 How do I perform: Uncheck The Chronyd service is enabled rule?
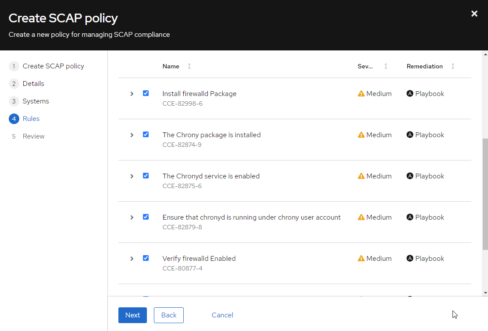[x=146, y=176]
